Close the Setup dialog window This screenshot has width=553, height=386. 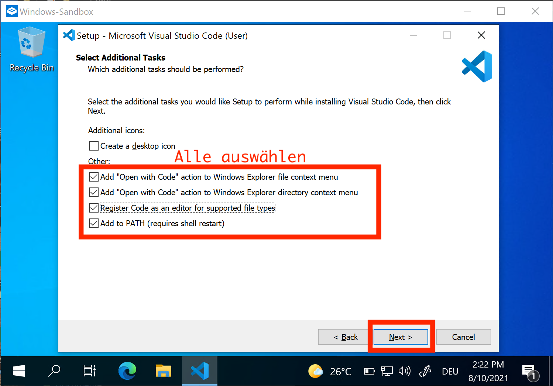[x=481, y=35]
